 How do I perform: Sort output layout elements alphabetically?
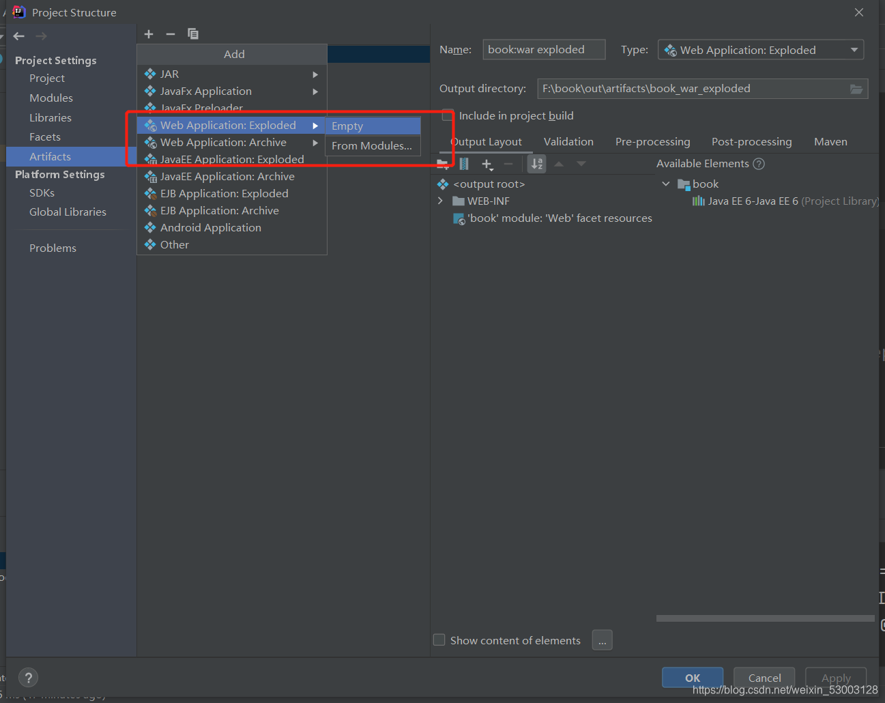point(536,164)
